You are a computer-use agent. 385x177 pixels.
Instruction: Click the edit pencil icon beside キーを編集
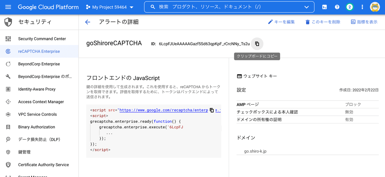click(x=270, y=22)
